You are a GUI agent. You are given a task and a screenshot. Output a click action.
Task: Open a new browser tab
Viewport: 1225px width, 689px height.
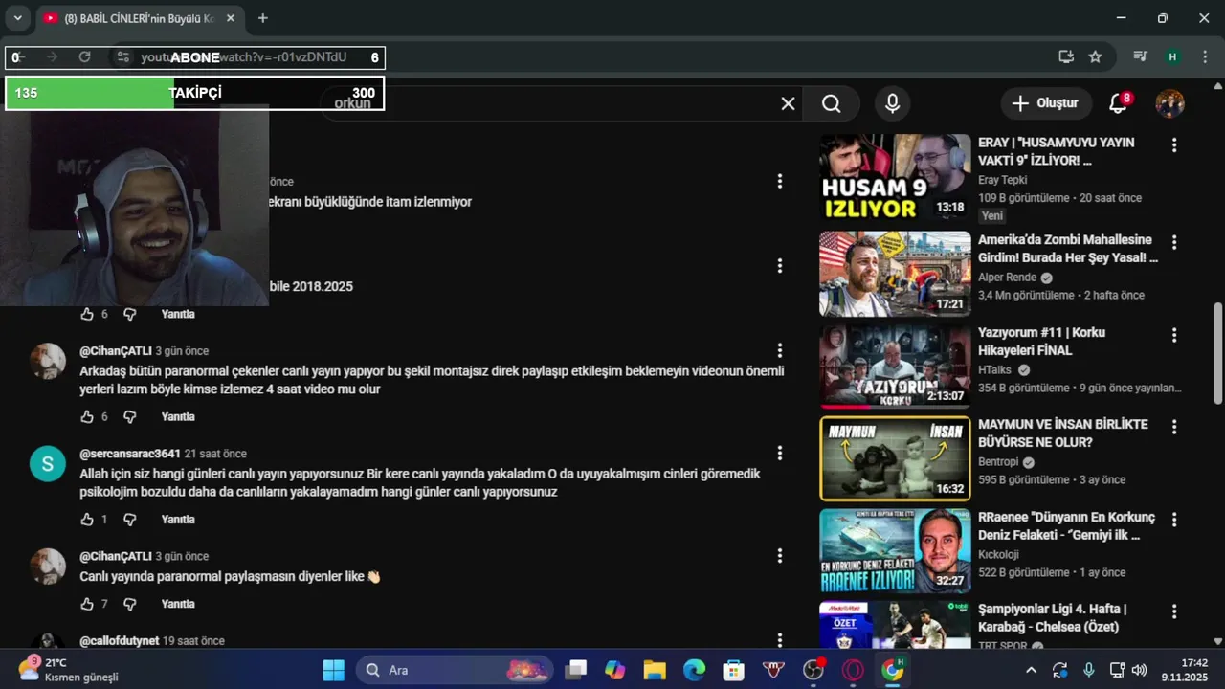click(x=262, y=18)
